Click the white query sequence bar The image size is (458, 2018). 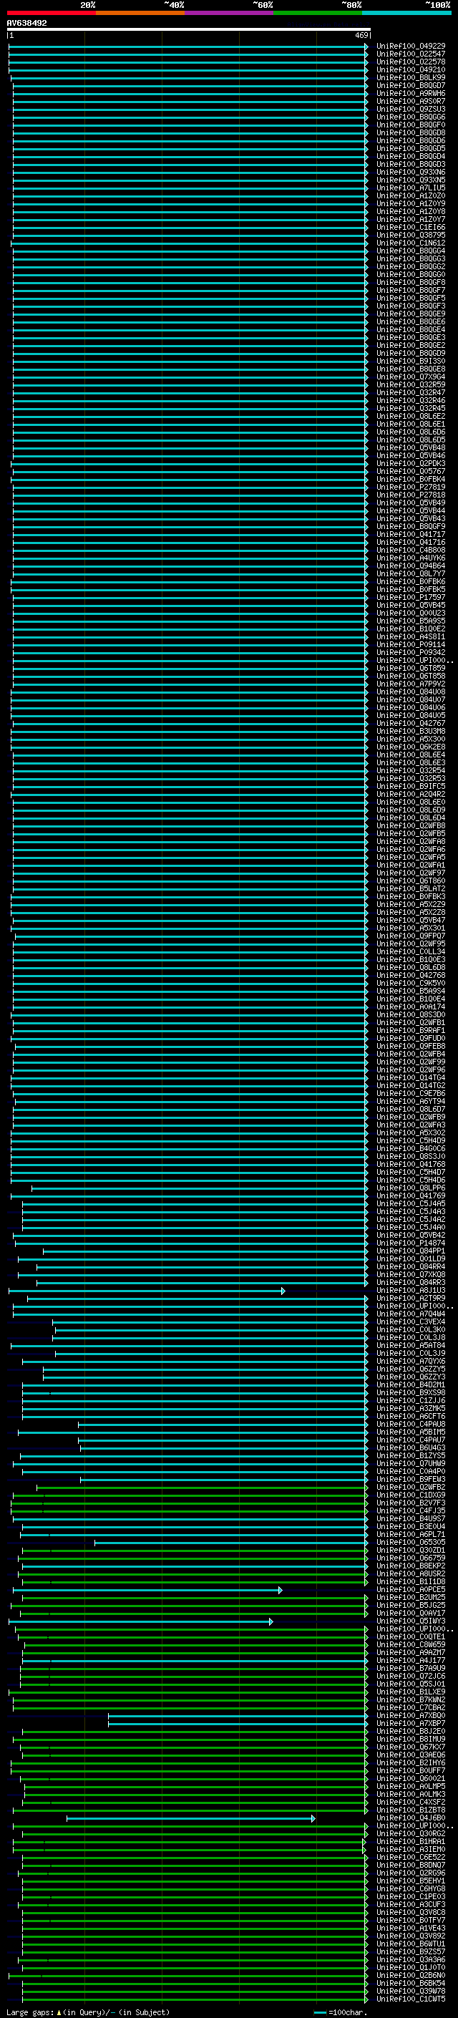point(188,30)
